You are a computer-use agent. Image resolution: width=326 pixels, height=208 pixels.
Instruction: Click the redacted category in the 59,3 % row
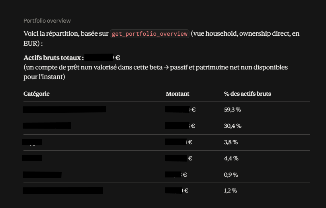(x=64, y=109)
